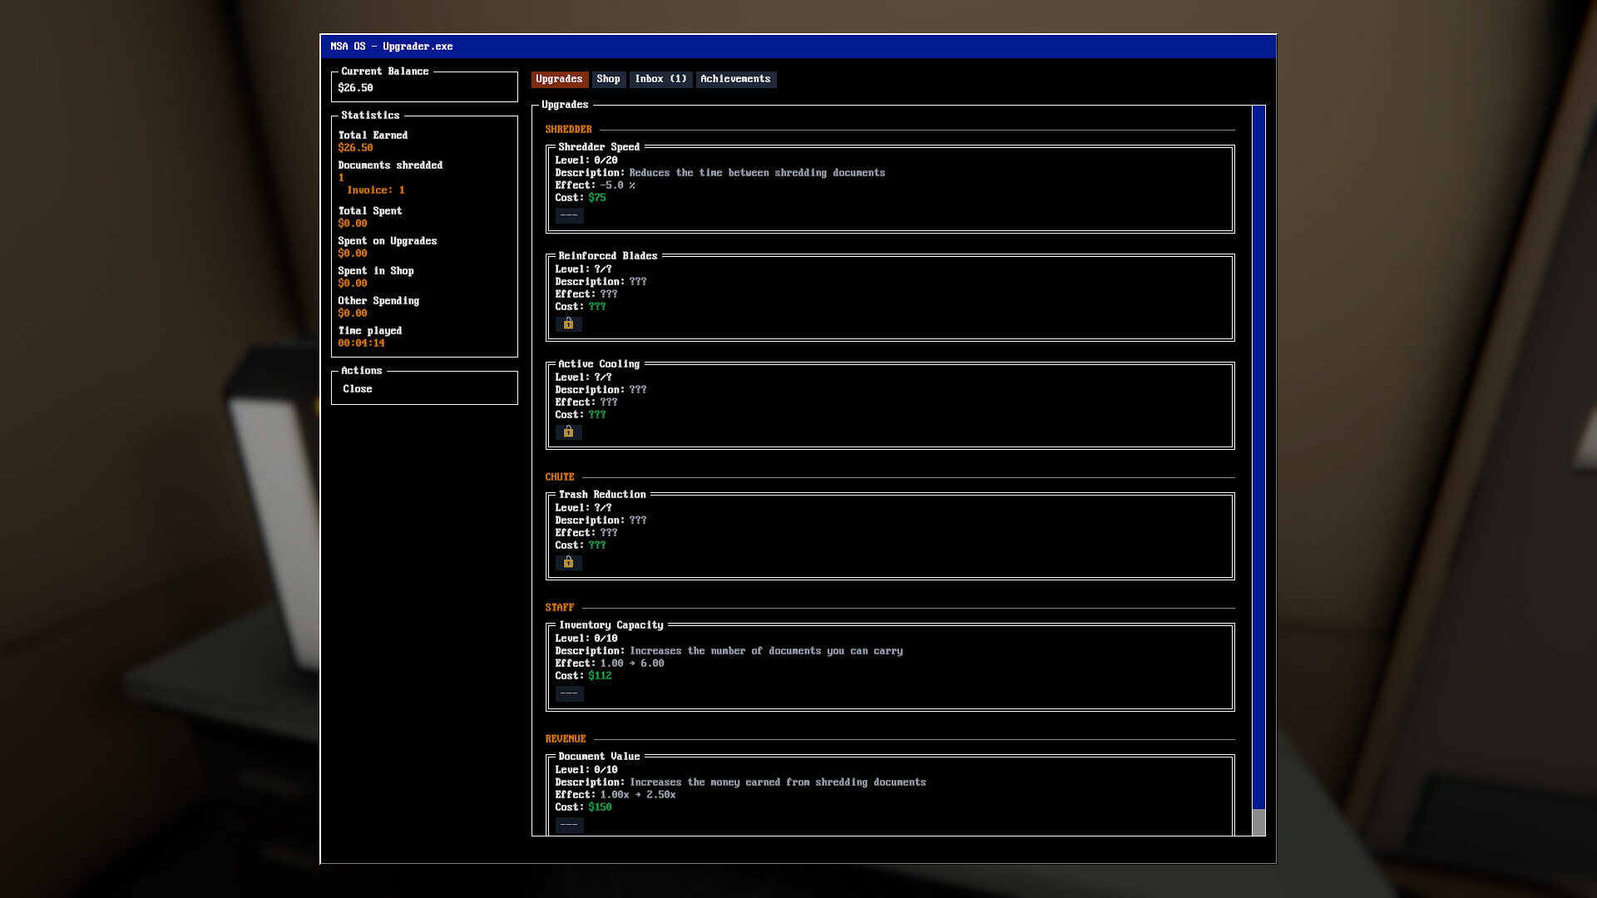Viewport: 1597px width, 898px height.
Task: Open the Inbox (1) tab
Action: tap(660, 79)
